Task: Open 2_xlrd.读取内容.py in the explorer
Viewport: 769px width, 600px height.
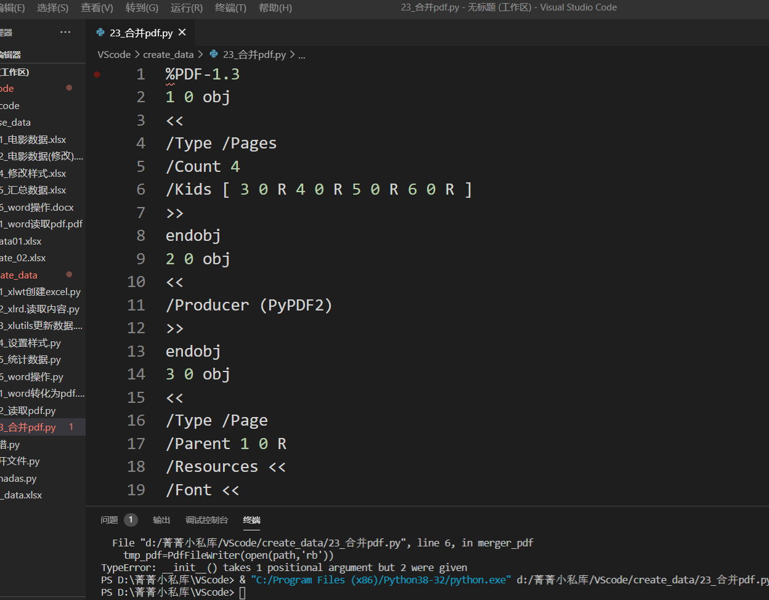Action: [x=40, y=309]
